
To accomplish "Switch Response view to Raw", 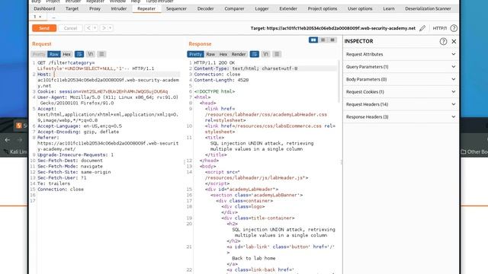I will tap(210, 54).
